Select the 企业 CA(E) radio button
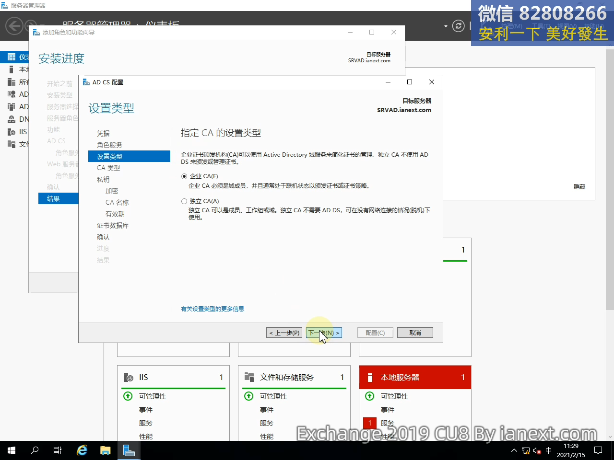This screenshot has width=614, height=460. tap(184, 176)
